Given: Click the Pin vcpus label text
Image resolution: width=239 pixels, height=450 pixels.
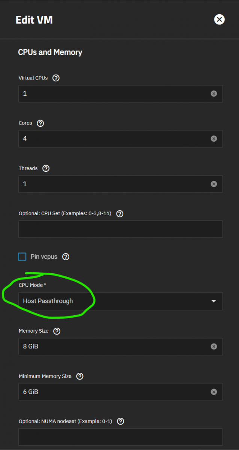Looking at the screenshot, I should [45, 257].
